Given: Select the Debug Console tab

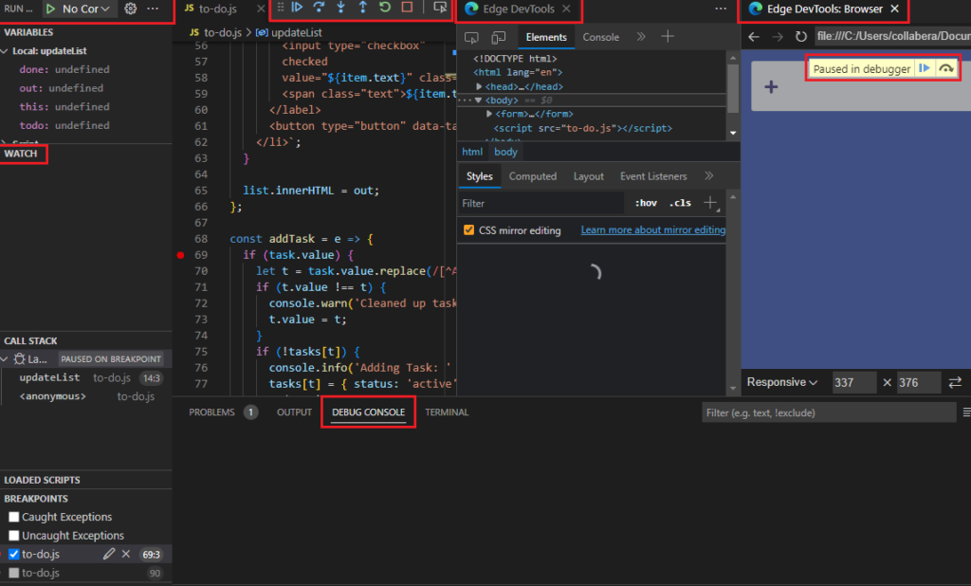Looking at the screenshot, I should [x=368, y=412].
